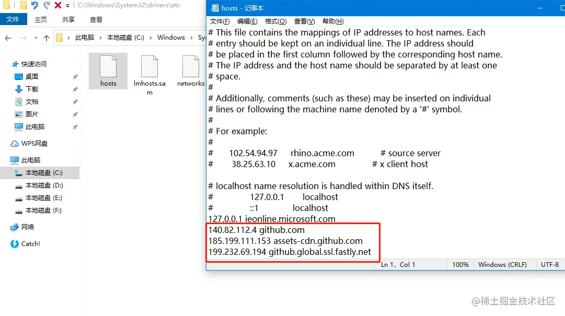
Task: Click Windows (CRLF) status bar entry
Action: coord(502,264)
